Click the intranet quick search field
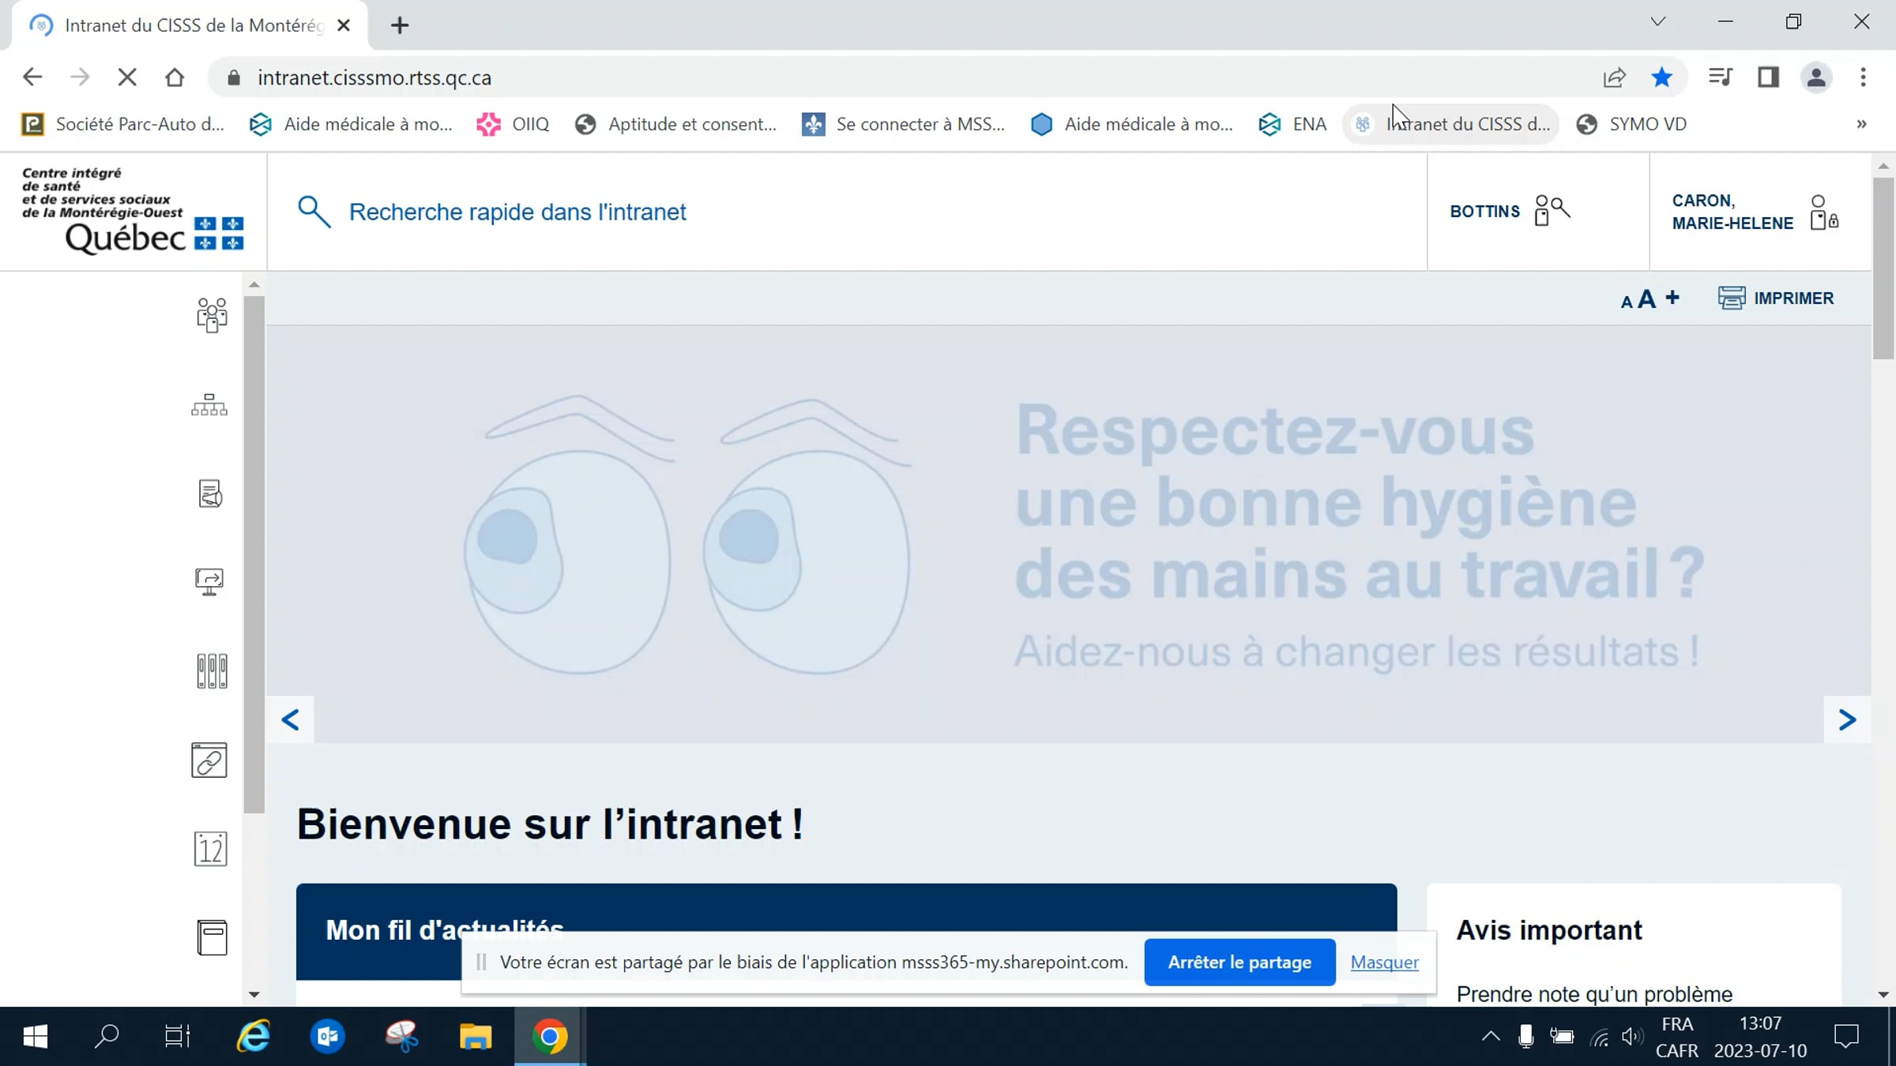This screenshot has height=1066, width=1896. pos(847,212)
